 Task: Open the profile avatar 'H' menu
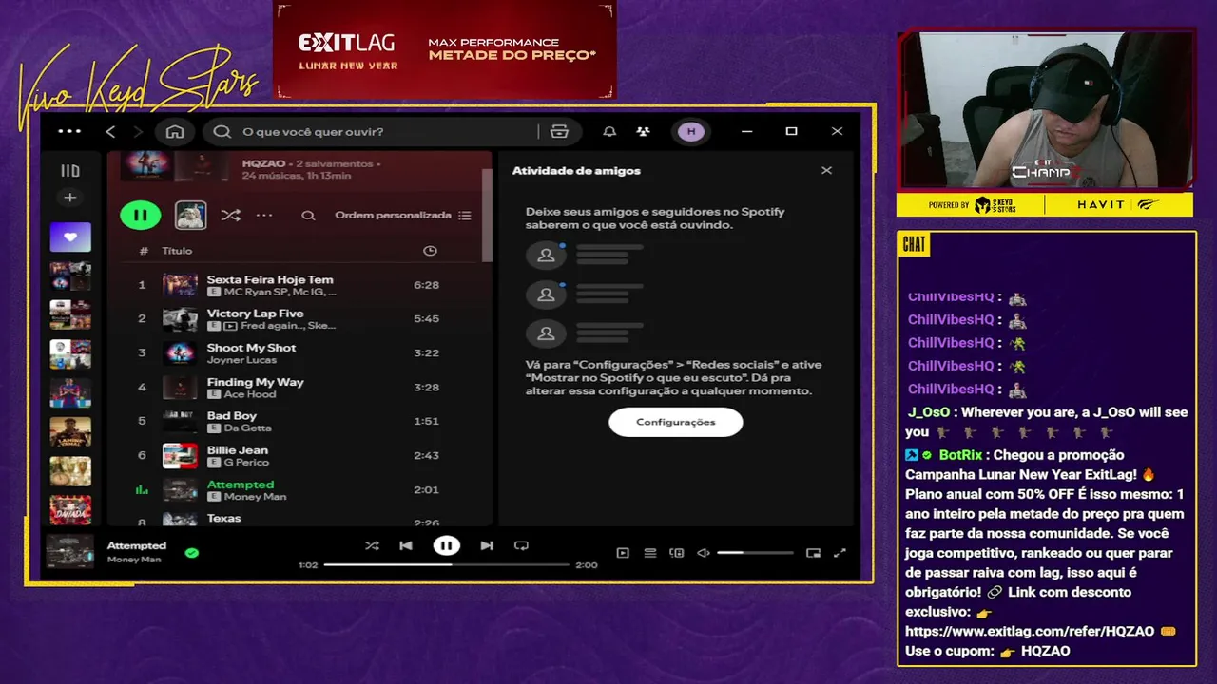pos(691,131)
